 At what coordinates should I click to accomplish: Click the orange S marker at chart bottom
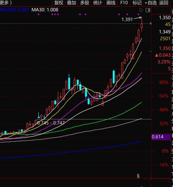138,176
